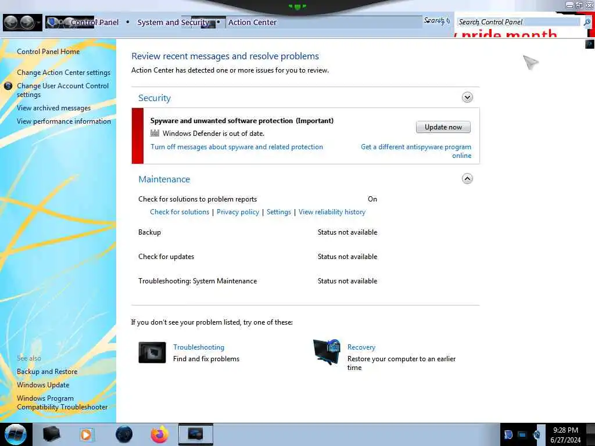This screenshot has width=595, height=446.
Task: Click the Check for solutions link
Action: 180,212
